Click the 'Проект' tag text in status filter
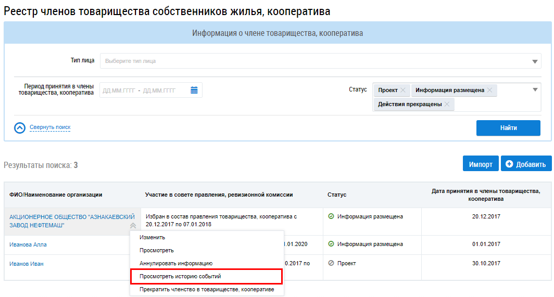The image size is (554, 297). (387, 90)
